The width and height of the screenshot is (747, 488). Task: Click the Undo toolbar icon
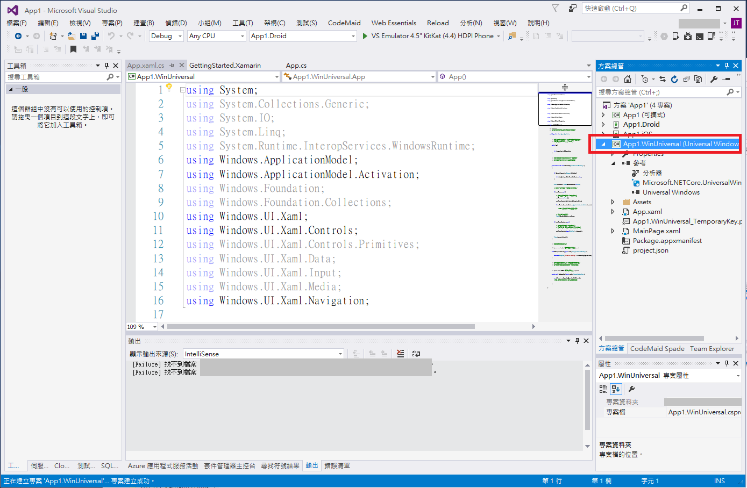point(111,36)
